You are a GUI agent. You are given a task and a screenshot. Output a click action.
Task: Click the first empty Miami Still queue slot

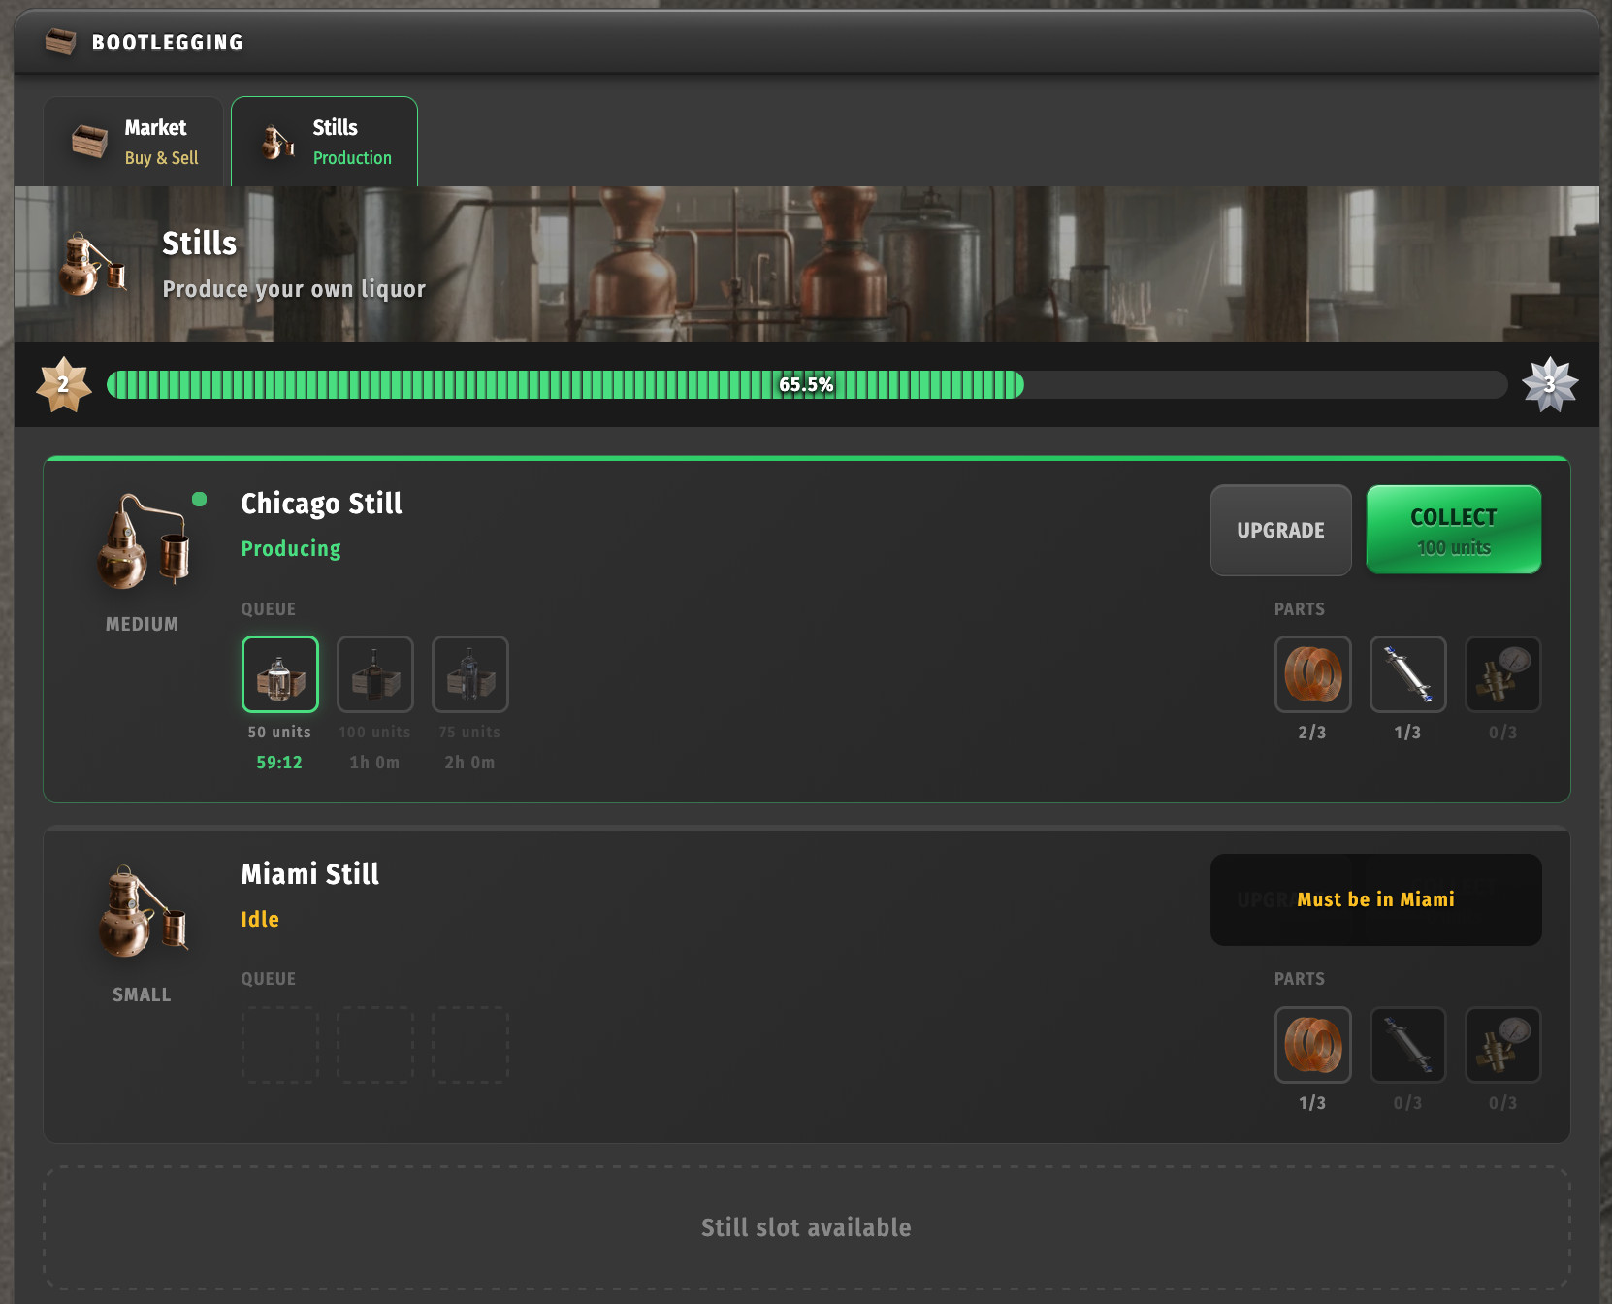(280, 1045)
